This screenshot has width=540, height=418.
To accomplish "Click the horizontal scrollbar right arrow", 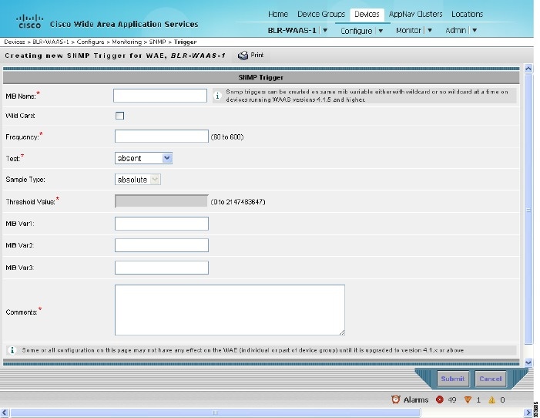I will click(x=528, y=412).
